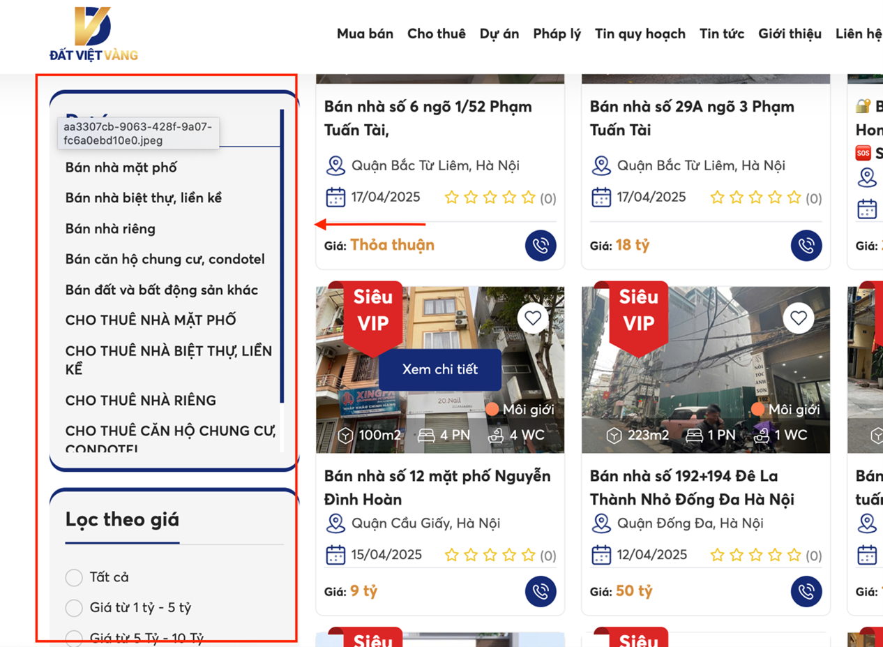
Task: Favorite the Nguyễn Đình Hoàn listing with heart
Action: click(x=533, y=318)
